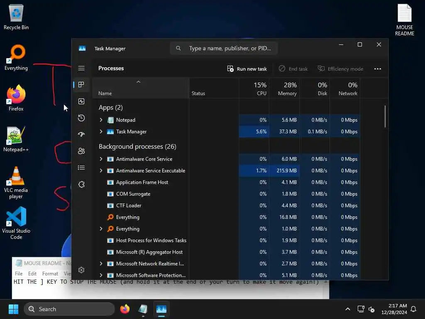The height and width of the screenshot is (319, 425).
Task: Open the Services sidebar icon
Action: coord(81,184)
